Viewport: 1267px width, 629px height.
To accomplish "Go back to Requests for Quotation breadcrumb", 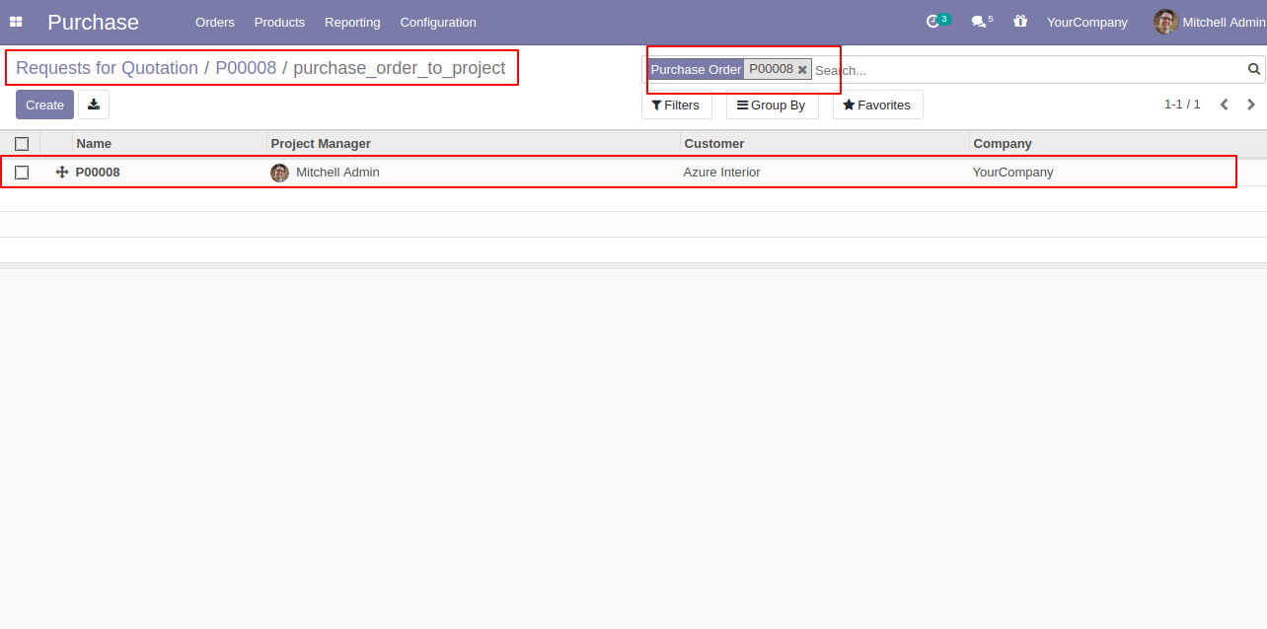I will [x=107, y=68].
